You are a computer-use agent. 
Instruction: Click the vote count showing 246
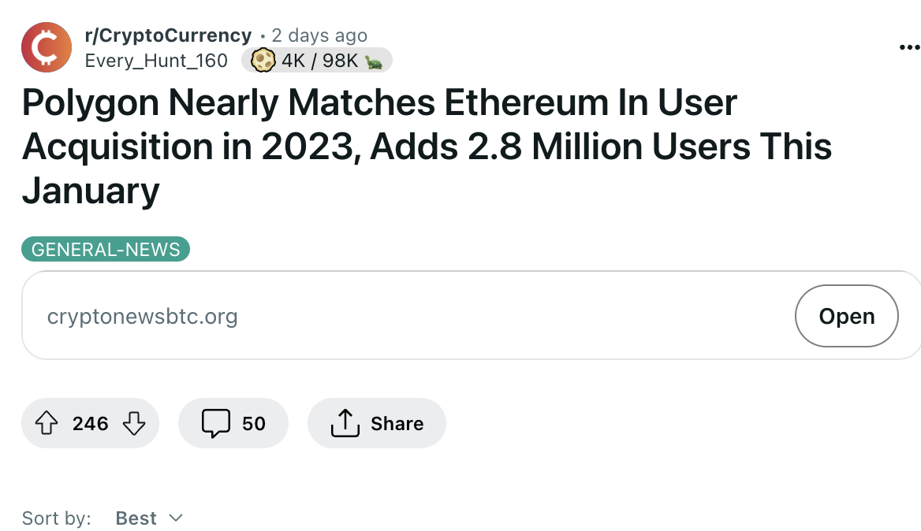90,423
